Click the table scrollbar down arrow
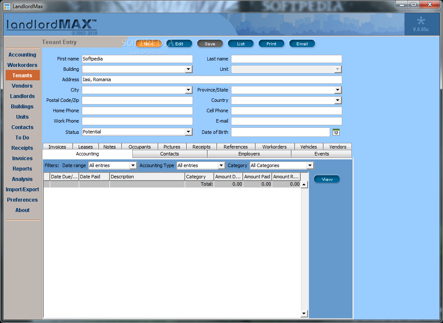The height and width of the screenshot is (323, 443). 304,313
